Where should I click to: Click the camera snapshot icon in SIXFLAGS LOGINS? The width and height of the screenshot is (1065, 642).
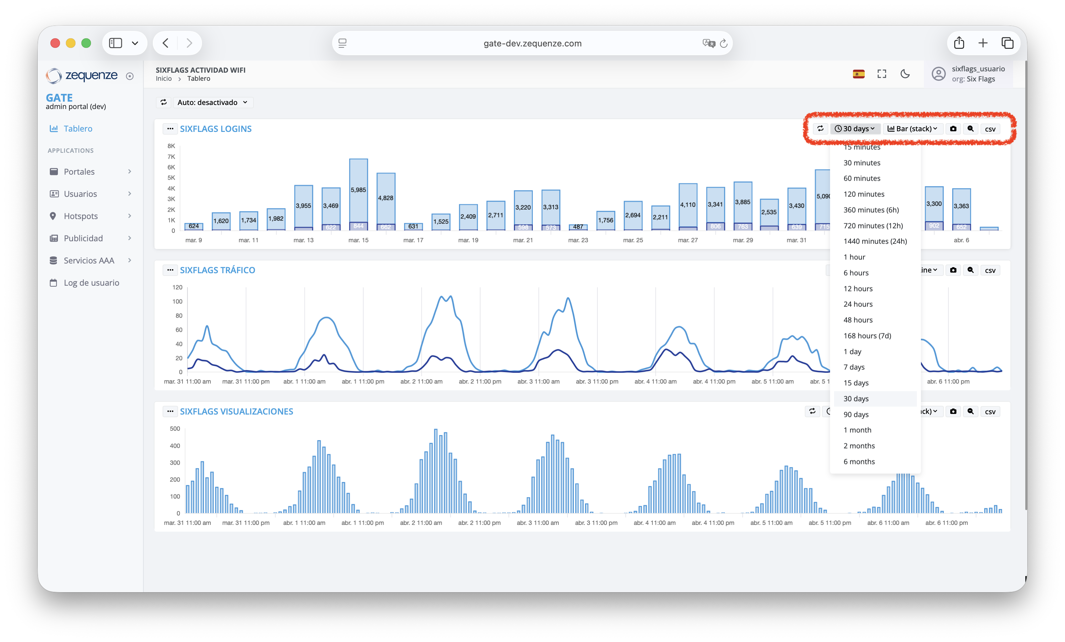pos(953,129)
